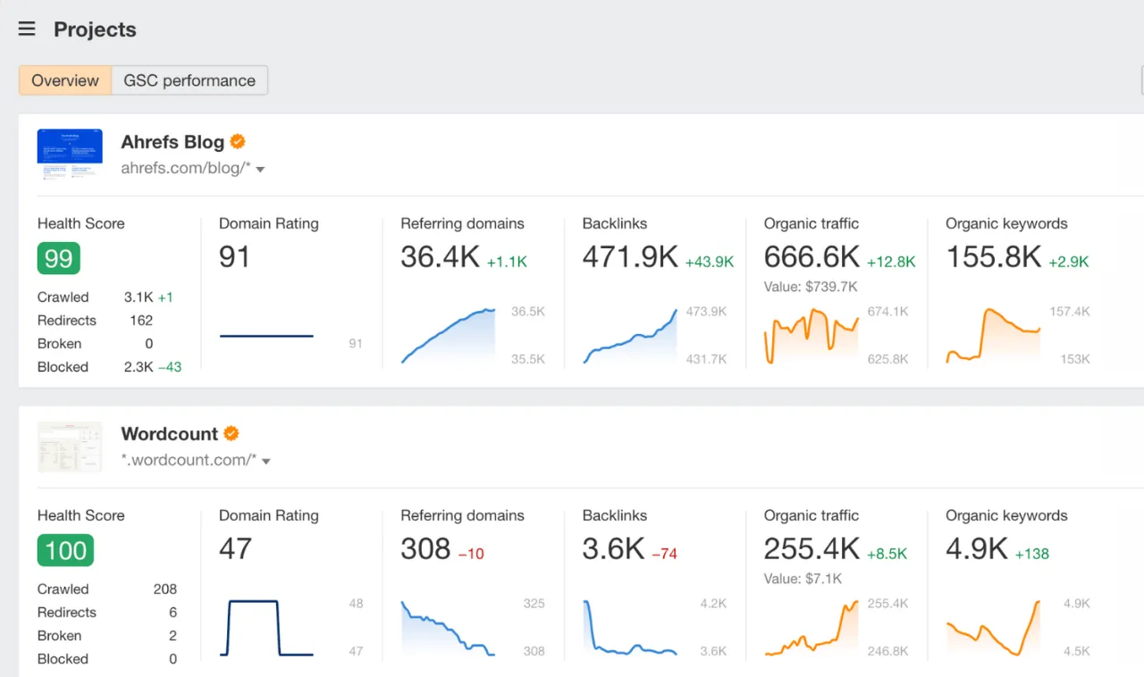The height and width of the screenshot is (677, 1144).
Task: Click the Wordcount Broken count 2
Action: (x=172, y=636)
